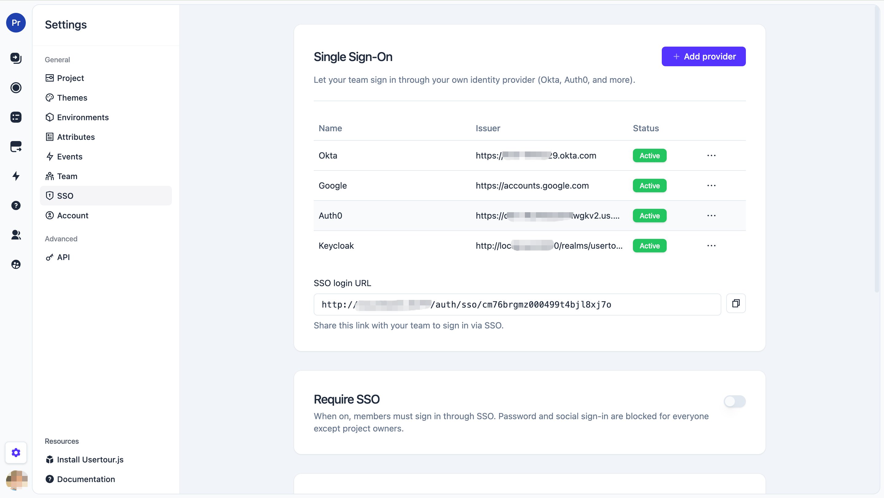Viewport: 884px width, 498px height.
Task: Open the lightning bolt sidebar icon
Action: [16, 176]
